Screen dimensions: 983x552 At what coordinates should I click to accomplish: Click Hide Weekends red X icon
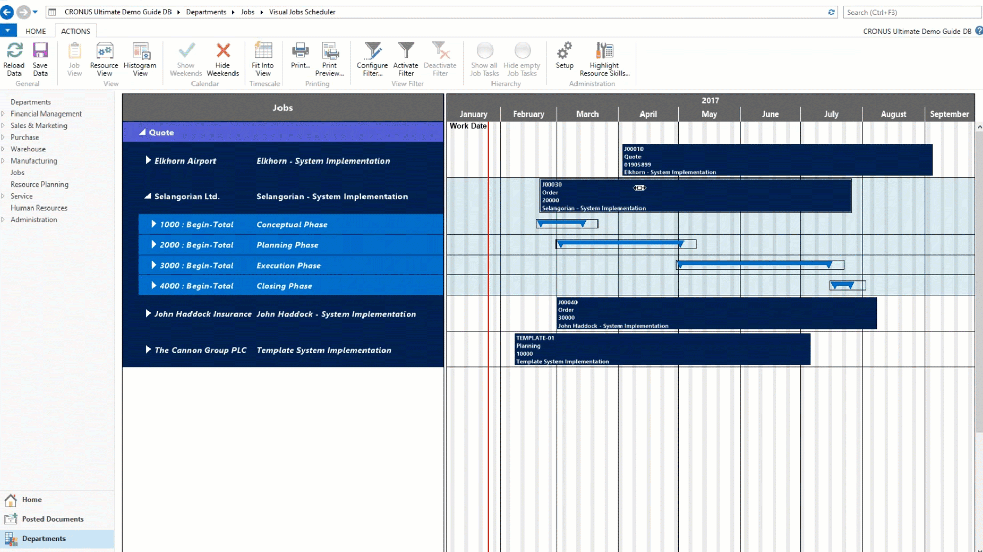223,50
